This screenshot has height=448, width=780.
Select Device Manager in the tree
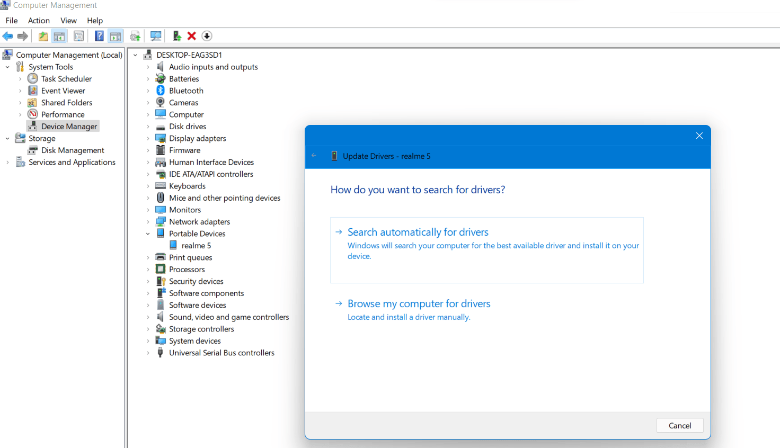[69, 126]
